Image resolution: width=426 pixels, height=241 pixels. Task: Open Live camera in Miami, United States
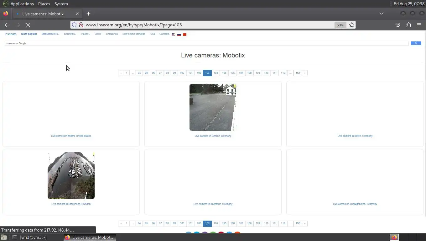[x=71, y=136]
